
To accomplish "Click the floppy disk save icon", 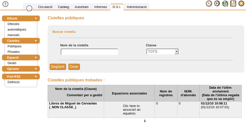I will coord(233,4).
